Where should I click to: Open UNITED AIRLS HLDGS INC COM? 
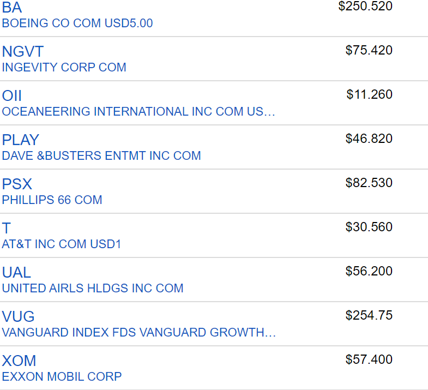(93, 289)
